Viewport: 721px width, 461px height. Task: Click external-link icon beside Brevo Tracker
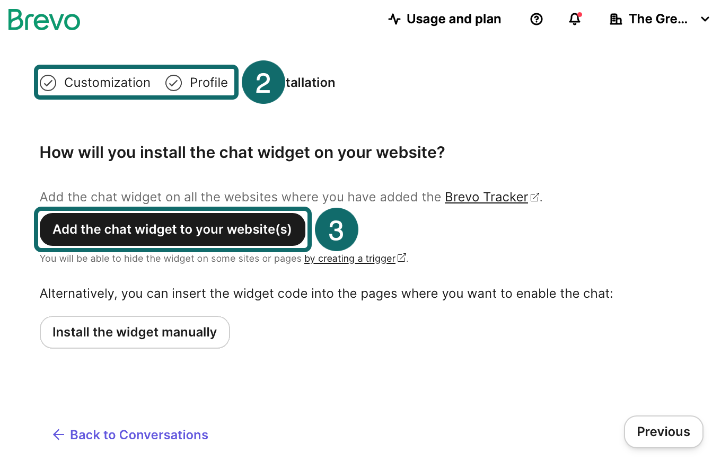coord(535,198)
